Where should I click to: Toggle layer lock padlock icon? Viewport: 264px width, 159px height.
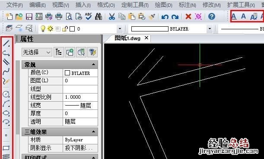click(65, 29)
